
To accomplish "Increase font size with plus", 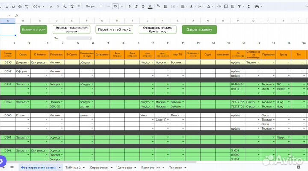I will 122,6.
